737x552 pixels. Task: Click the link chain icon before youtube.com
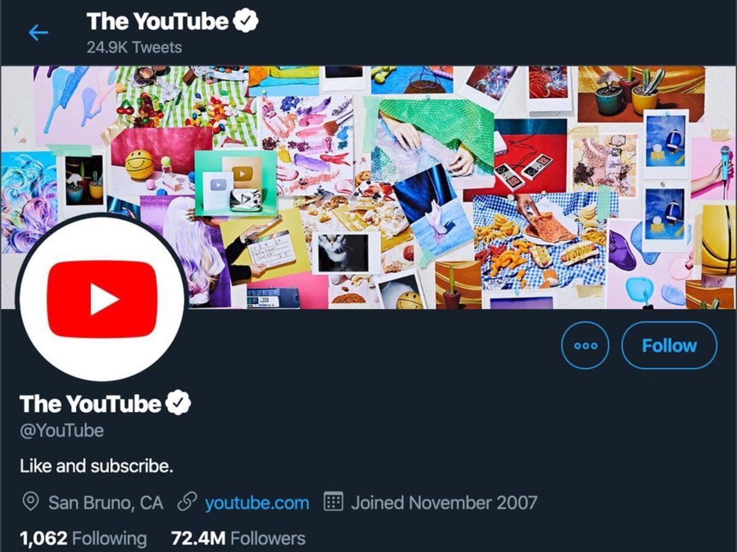187,502
